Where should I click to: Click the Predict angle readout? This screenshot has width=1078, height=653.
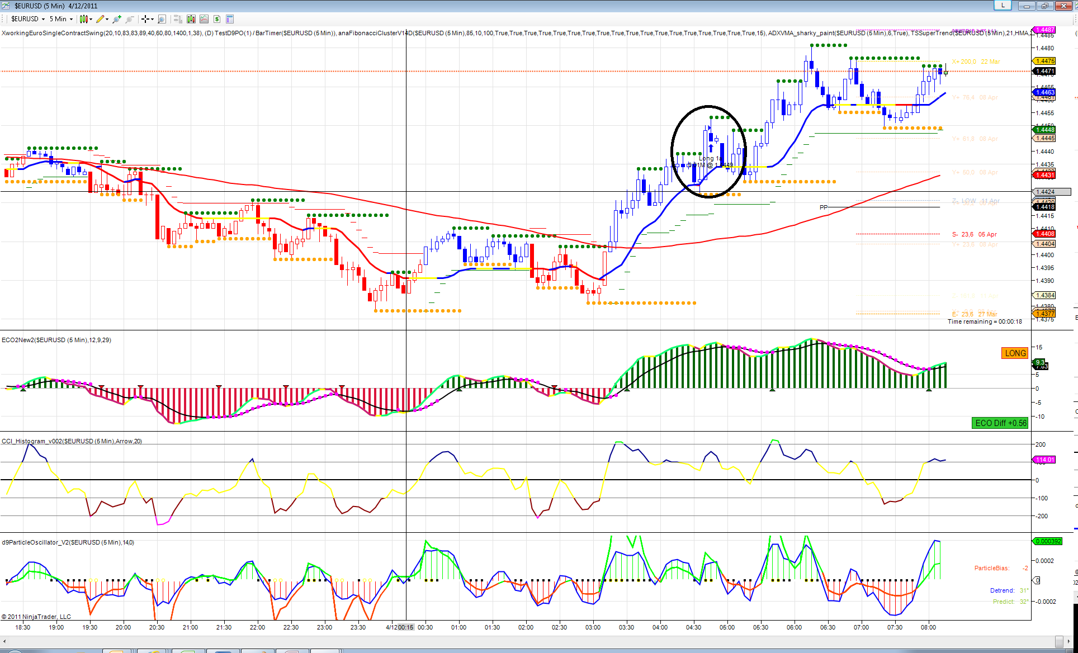(x=1010, y=602)
